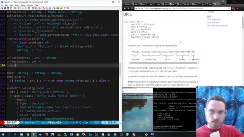The height and width of the screenshot is (137, 244).
Task: Click the Save Session icon in GVim toolbar
Action: coord(47,8)
